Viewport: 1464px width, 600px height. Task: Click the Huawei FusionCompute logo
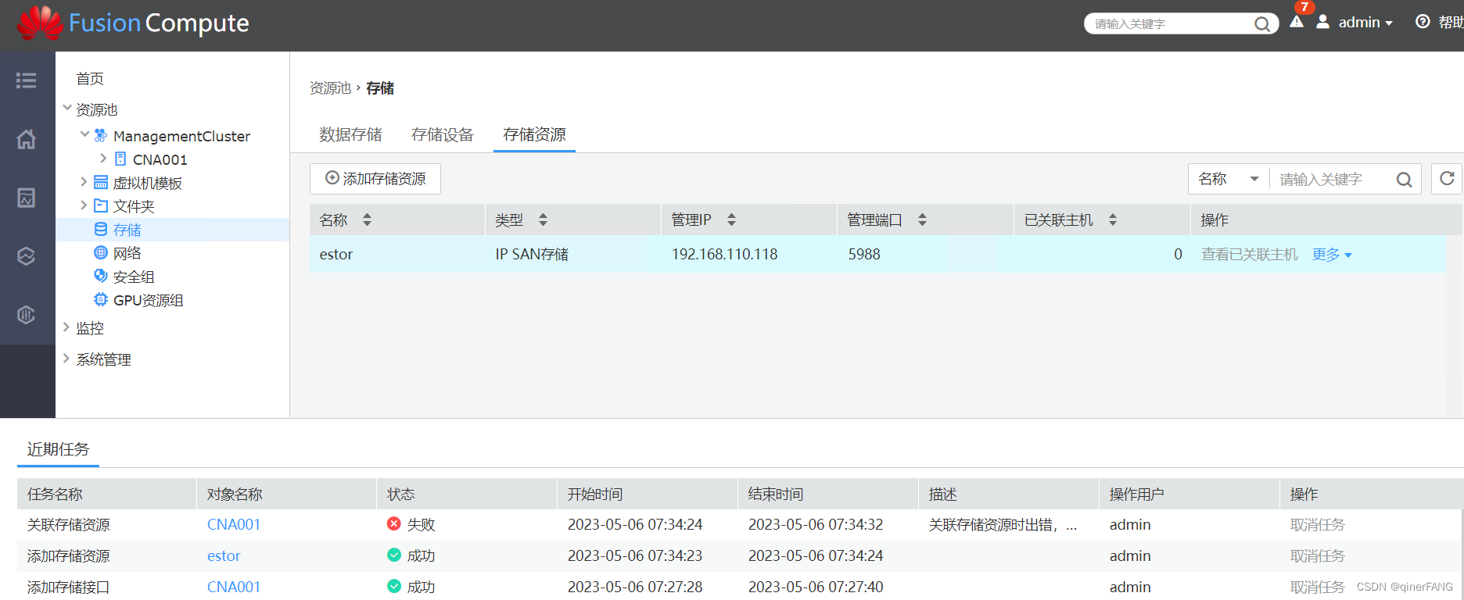coord(133,23)
